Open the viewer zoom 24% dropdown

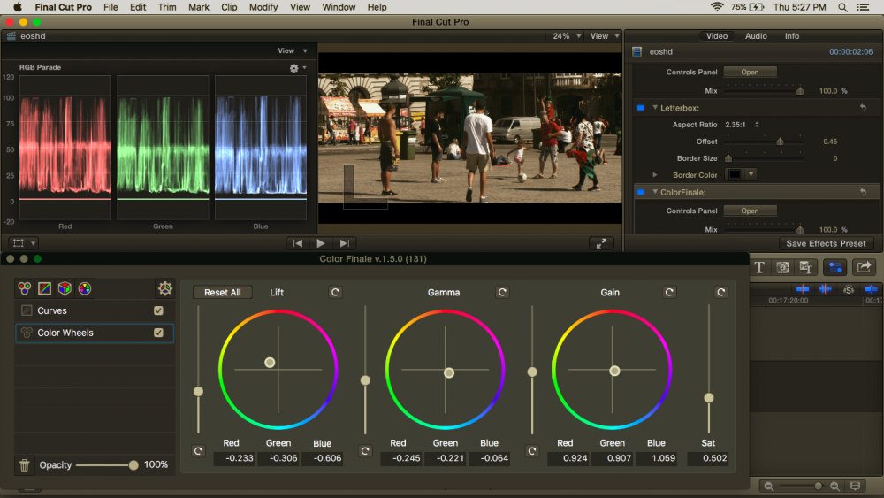tap(567, 36)
